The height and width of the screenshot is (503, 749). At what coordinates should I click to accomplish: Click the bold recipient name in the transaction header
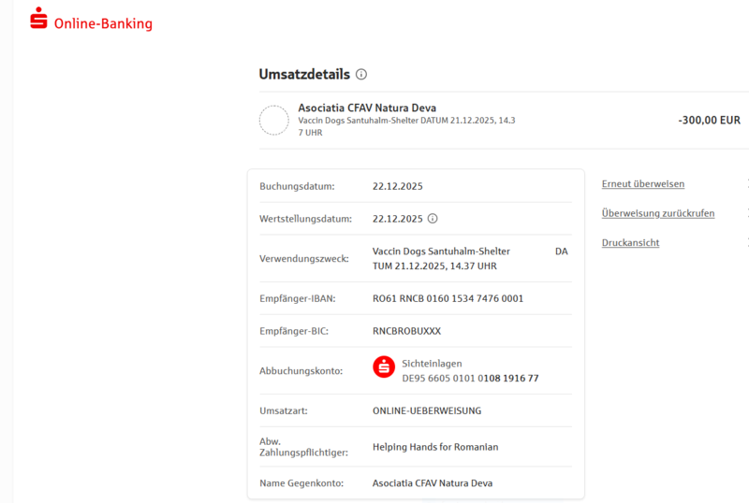point(367,108)
